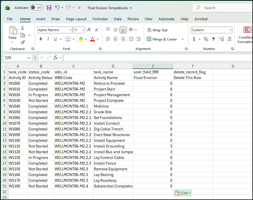The image size is (253, 200).
Task: Apply Accounting dollar number format
Action: [194, 39]
